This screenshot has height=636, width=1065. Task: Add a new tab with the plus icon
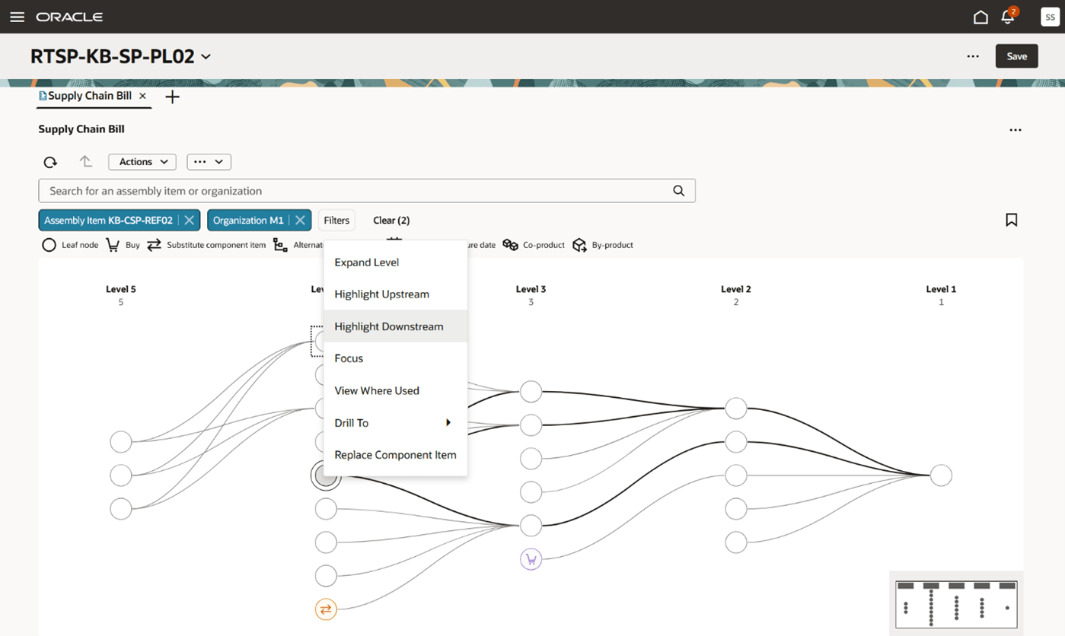(x=173, y=97)
